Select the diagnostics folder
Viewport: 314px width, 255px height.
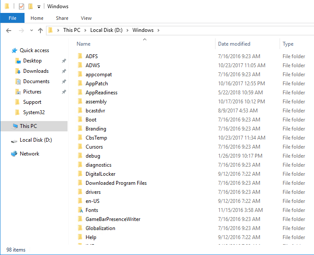click(99, 165)
